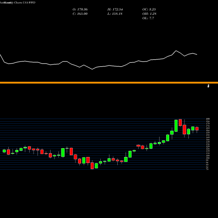The image size is (218, 218).
Task: Click the tallest green candlestick near the peak
Action: click(x=176, y=126)
